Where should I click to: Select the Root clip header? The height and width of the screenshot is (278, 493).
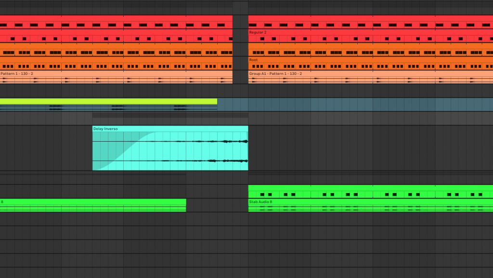[x=370, y=60]
